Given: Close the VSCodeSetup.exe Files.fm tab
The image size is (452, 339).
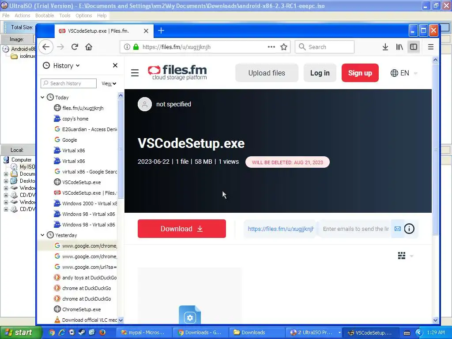Looking at the screenshot, I should point(146,31).
